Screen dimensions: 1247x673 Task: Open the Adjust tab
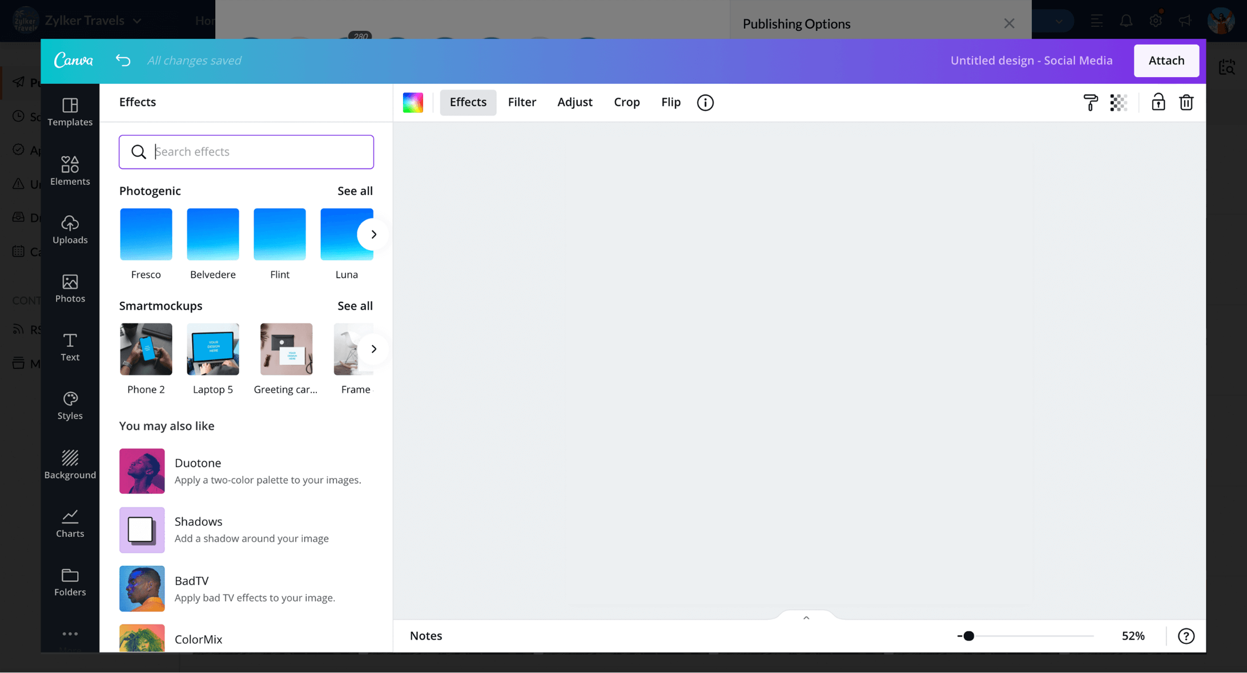click(574, 102)
